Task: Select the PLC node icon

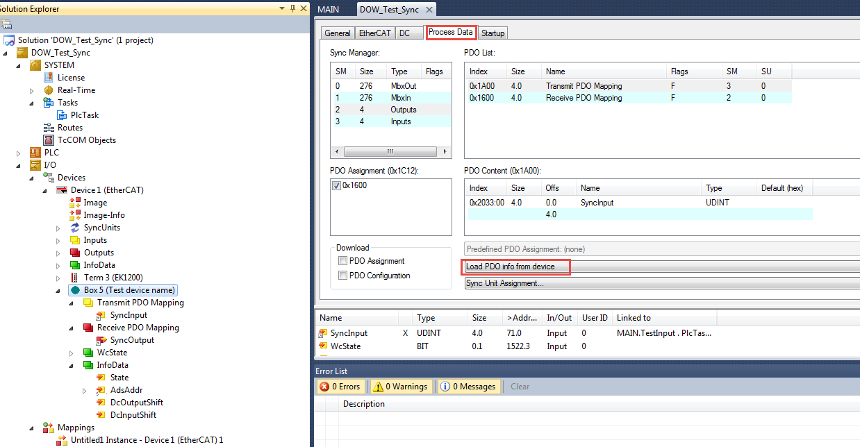Action: (35, 153)
